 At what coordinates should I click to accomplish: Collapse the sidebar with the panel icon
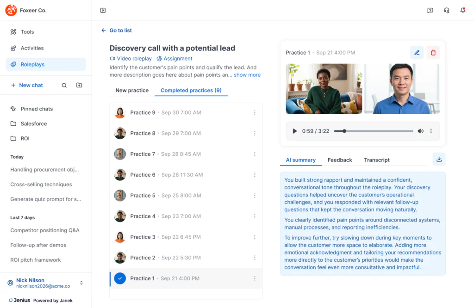pyautogui.click(x=103, y=10)
